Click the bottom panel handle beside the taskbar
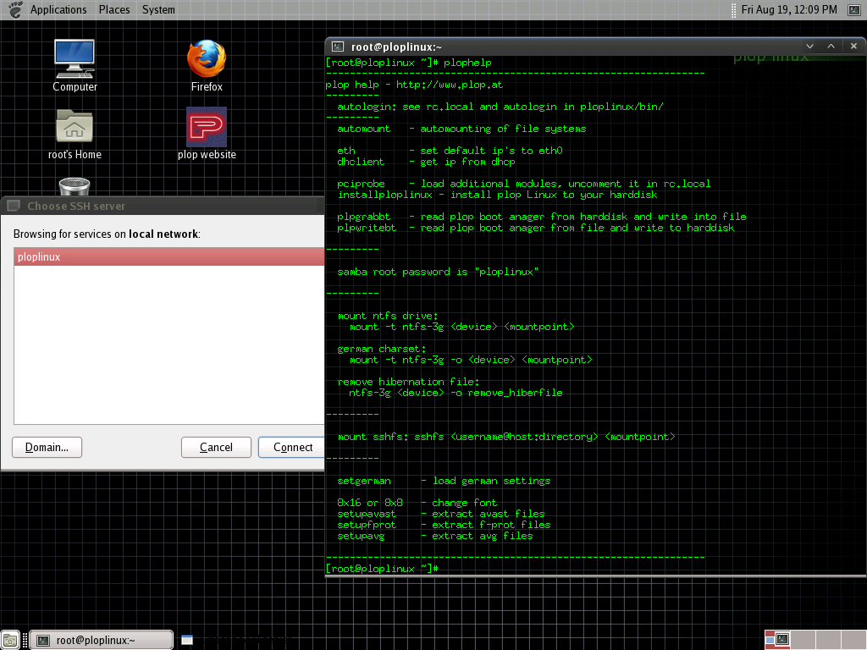Screen dimensions: 867x650 25,640
